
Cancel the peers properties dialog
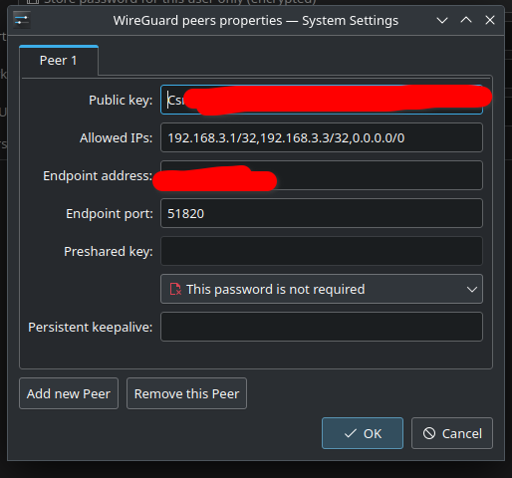[x=452, y=433]
